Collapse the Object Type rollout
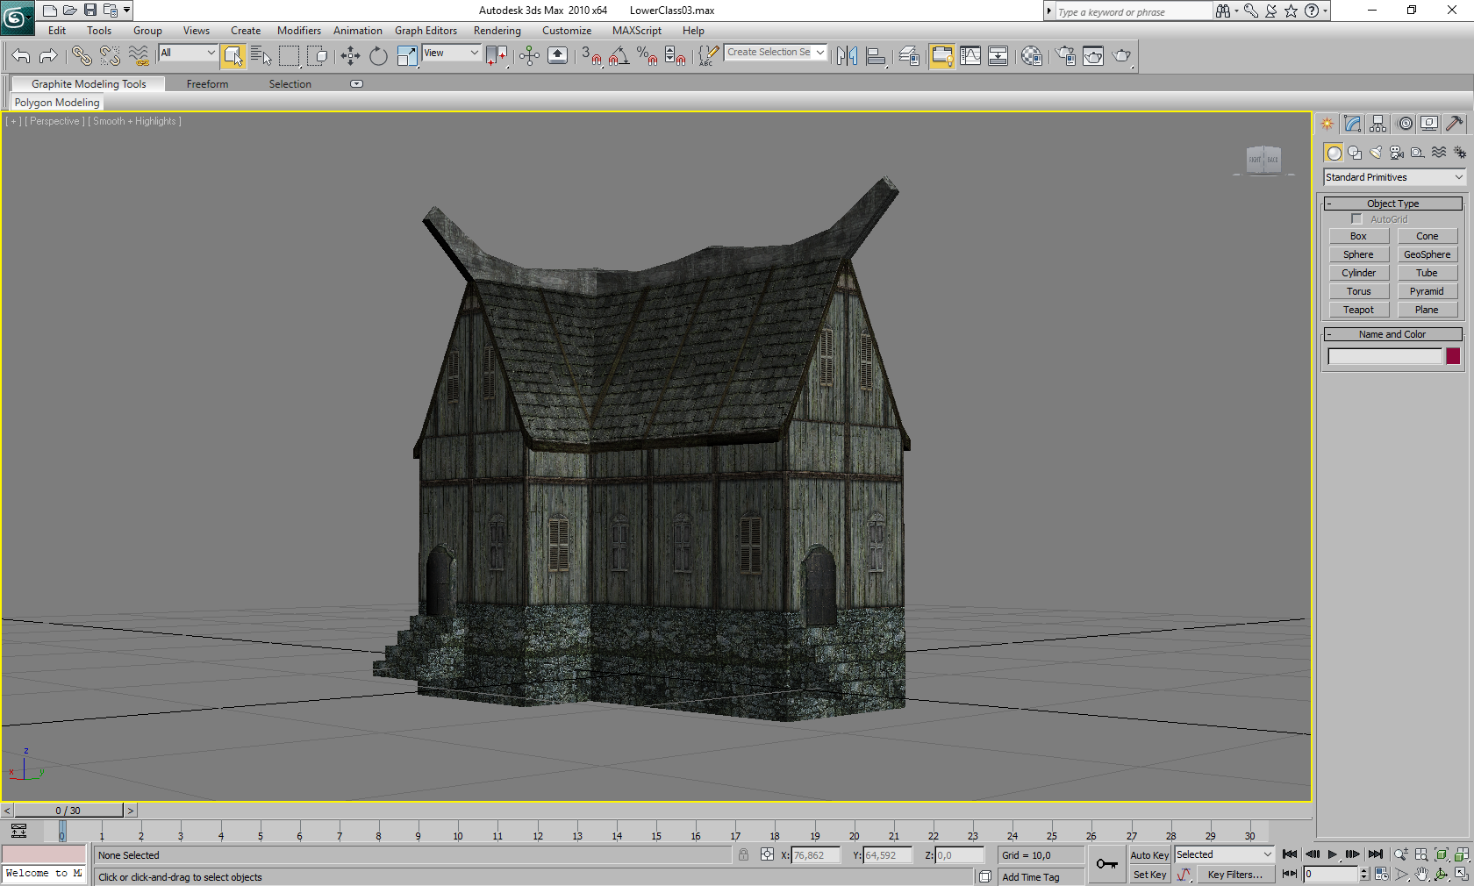The width and height of the screenshot is (1474, 886). click(x=1392, y=204)
